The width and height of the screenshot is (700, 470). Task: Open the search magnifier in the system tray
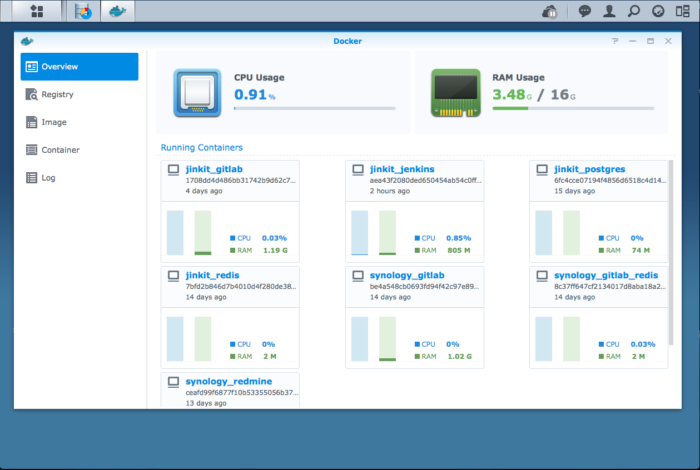coord(633,11)
